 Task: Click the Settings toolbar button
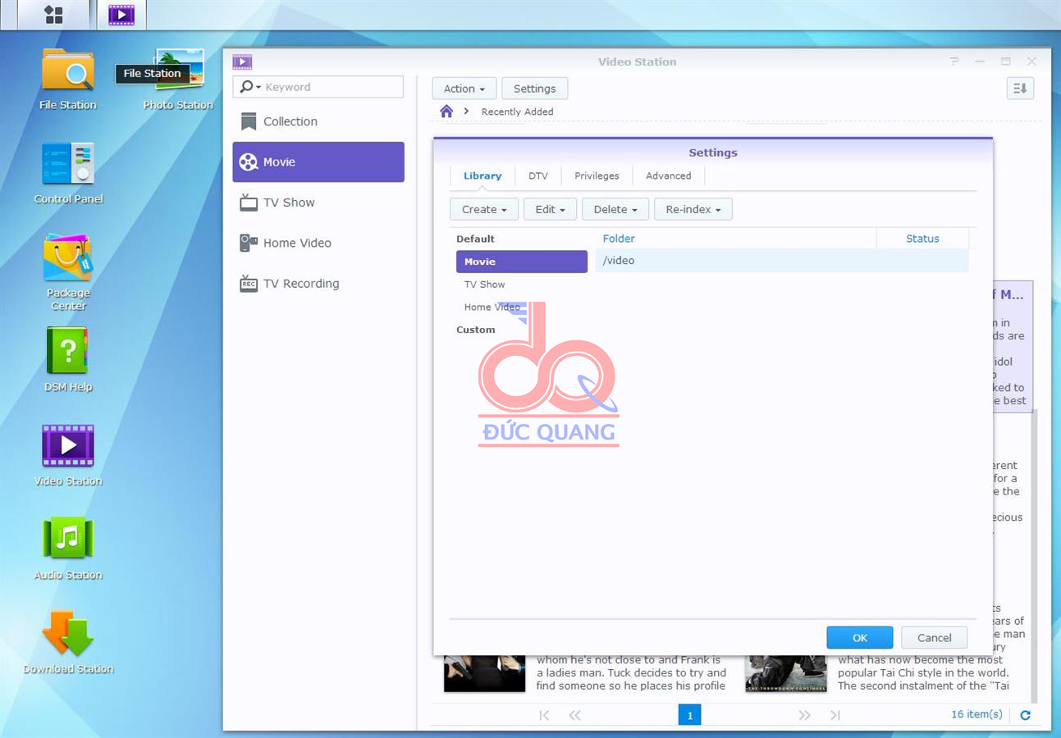tap(535, 89)
